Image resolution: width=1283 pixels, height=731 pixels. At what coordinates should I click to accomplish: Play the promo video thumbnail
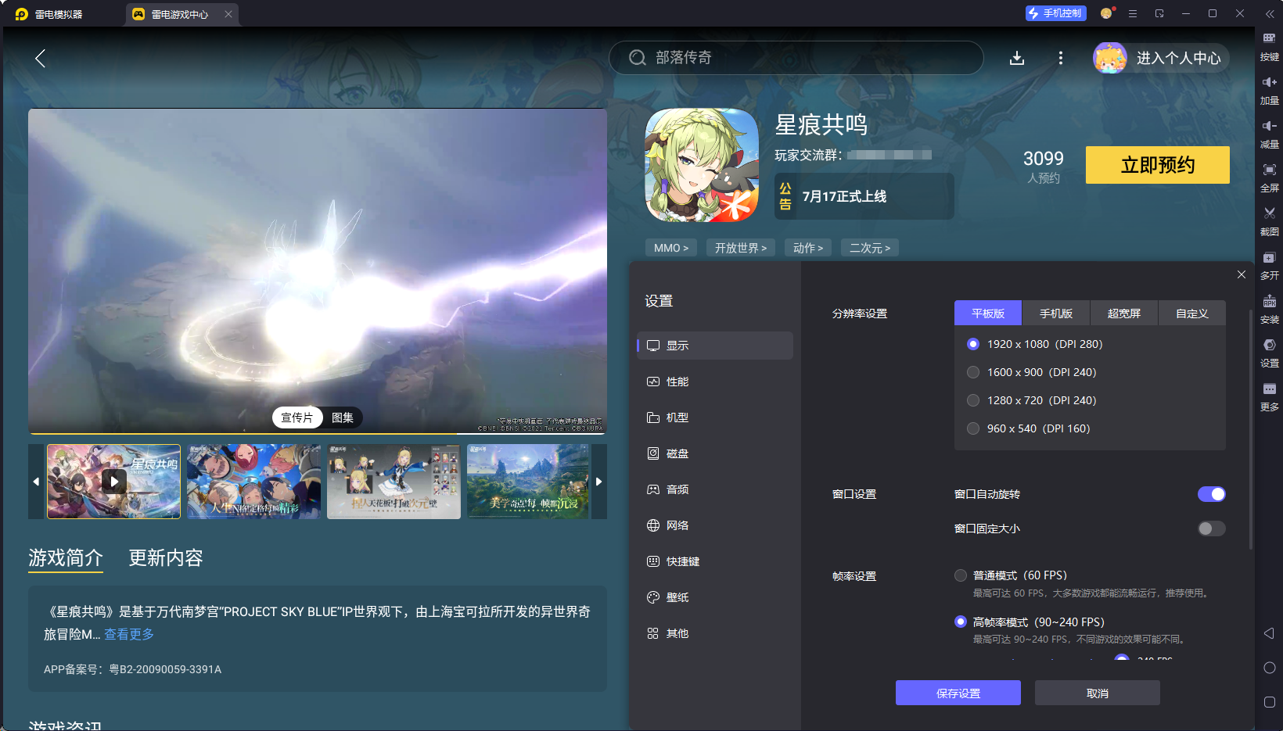[x=114, y=482]
